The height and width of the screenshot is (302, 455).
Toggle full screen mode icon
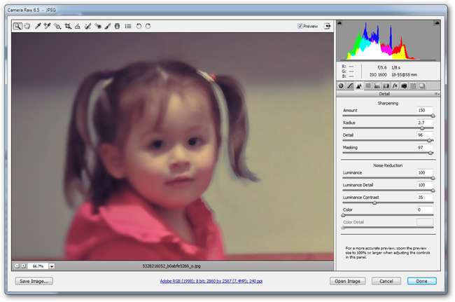coord(326,26)
